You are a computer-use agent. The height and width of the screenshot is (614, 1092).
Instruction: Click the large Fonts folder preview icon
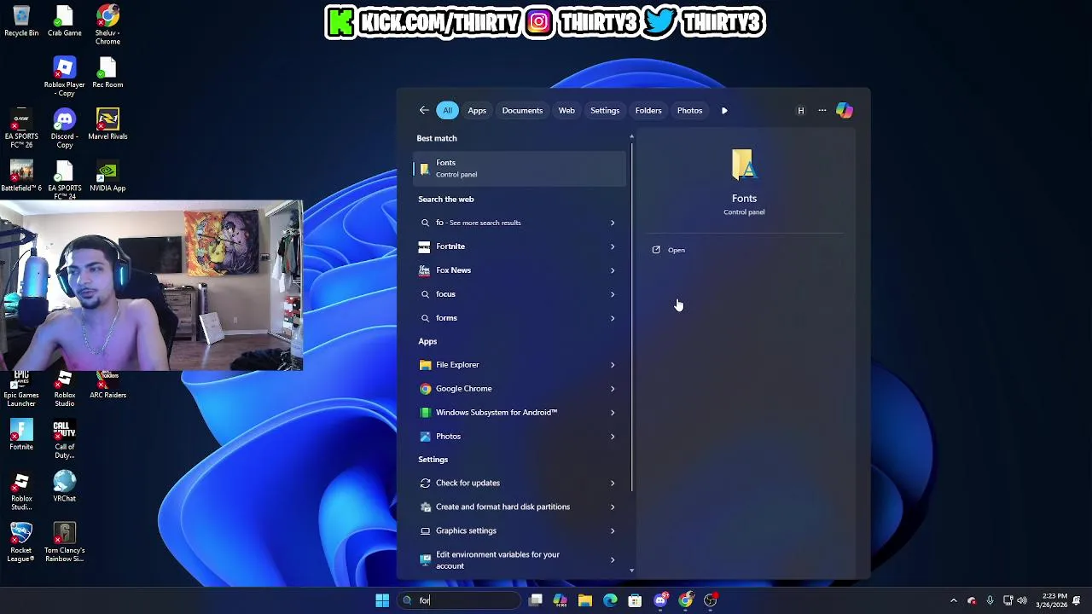pos(743,165)
